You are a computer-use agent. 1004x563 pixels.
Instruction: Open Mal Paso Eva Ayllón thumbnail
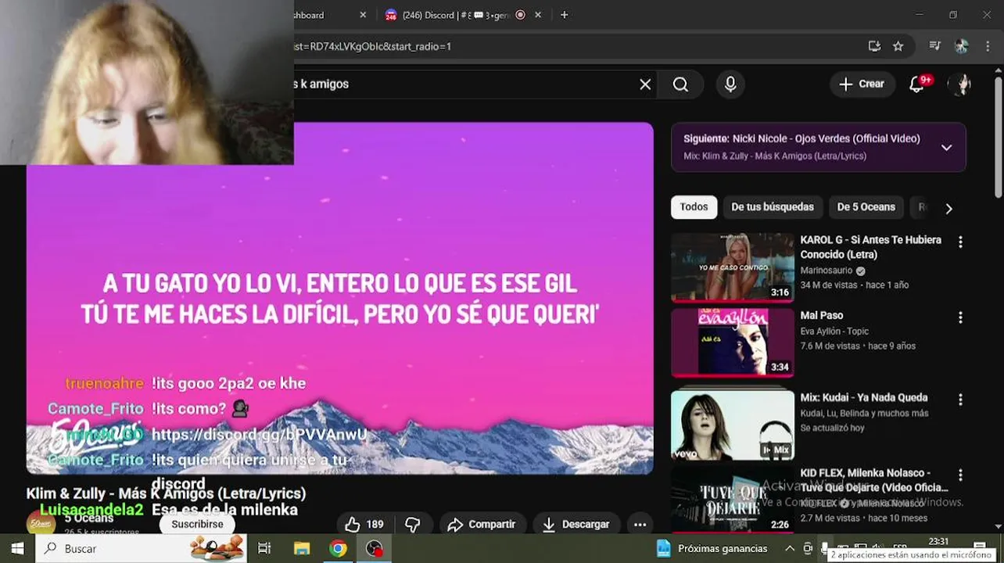pos(733,342)
